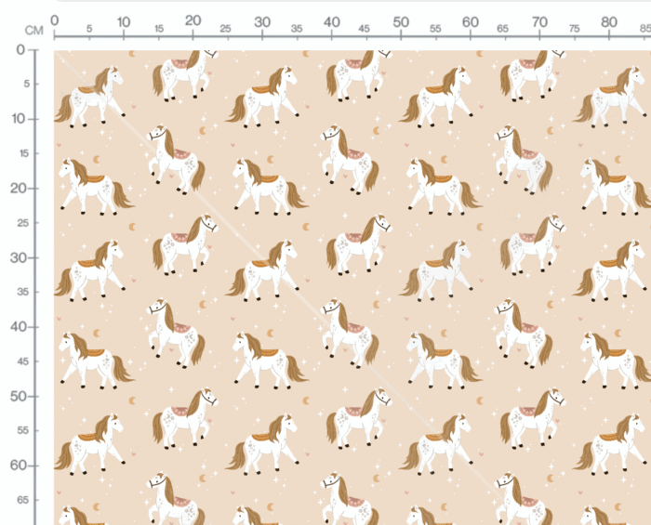Viewport: 651px width, 525px height.
Task: Click the 10 mark on vertical ruler
Action: coord(19,119)
